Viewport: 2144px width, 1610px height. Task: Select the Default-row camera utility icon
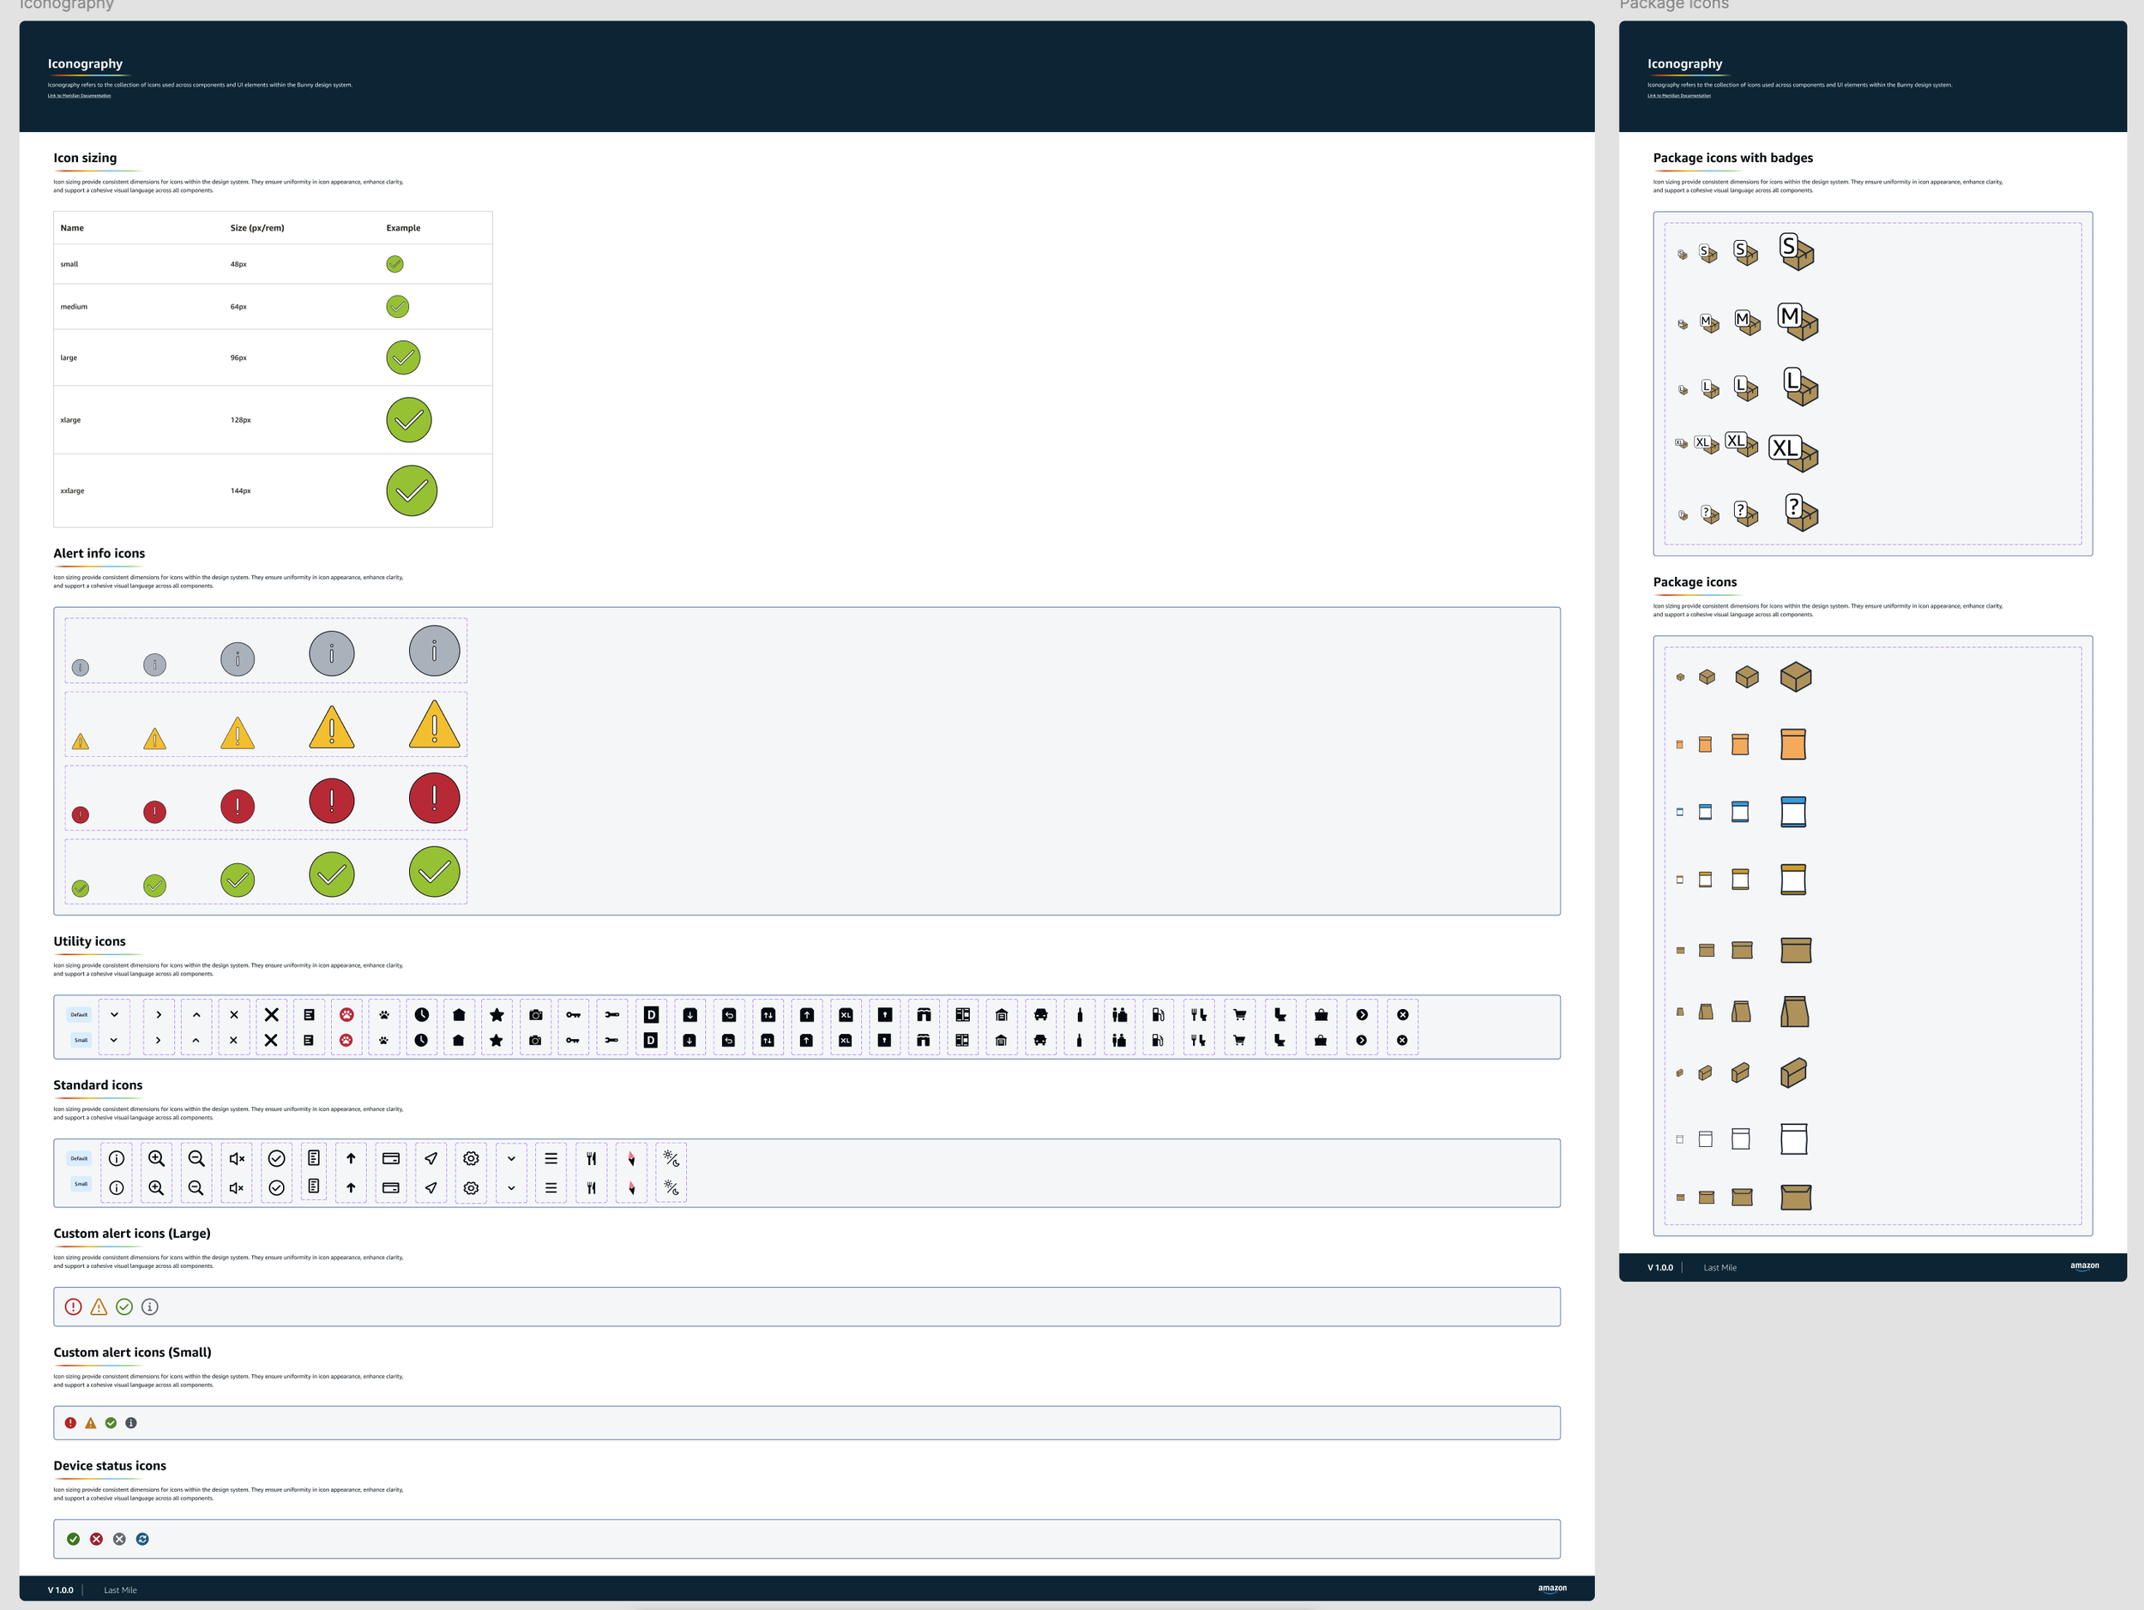pyautogui.click(x=536, y=1014)
